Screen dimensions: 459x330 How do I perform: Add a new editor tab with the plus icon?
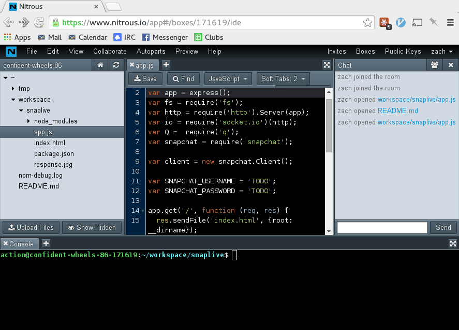[166, 65]
